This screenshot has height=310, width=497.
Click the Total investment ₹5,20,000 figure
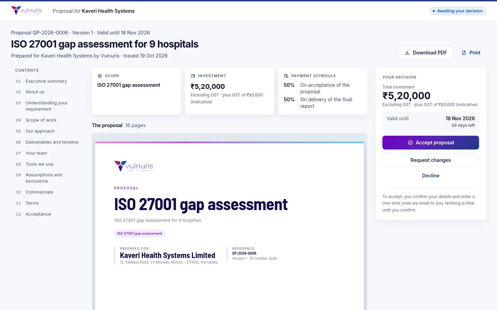[406, 95]
